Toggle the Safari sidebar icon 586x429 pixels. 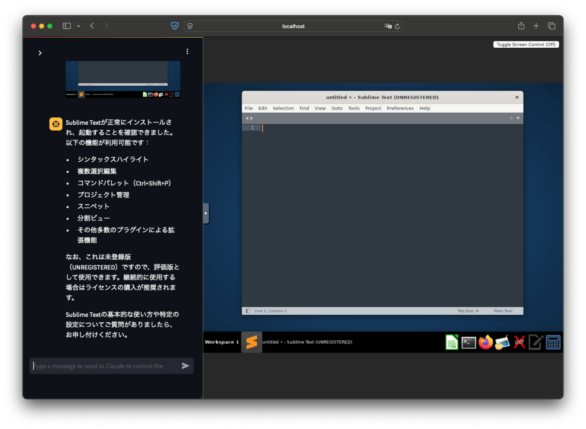coord(67,26)
